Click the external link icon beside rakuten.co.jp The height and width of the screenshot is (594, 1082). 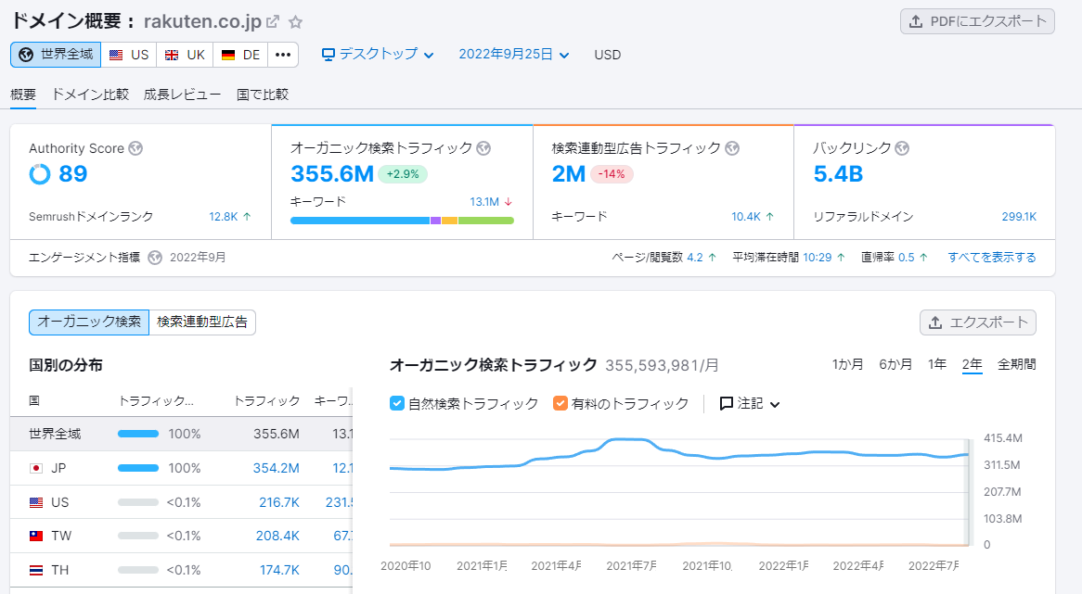273,21
